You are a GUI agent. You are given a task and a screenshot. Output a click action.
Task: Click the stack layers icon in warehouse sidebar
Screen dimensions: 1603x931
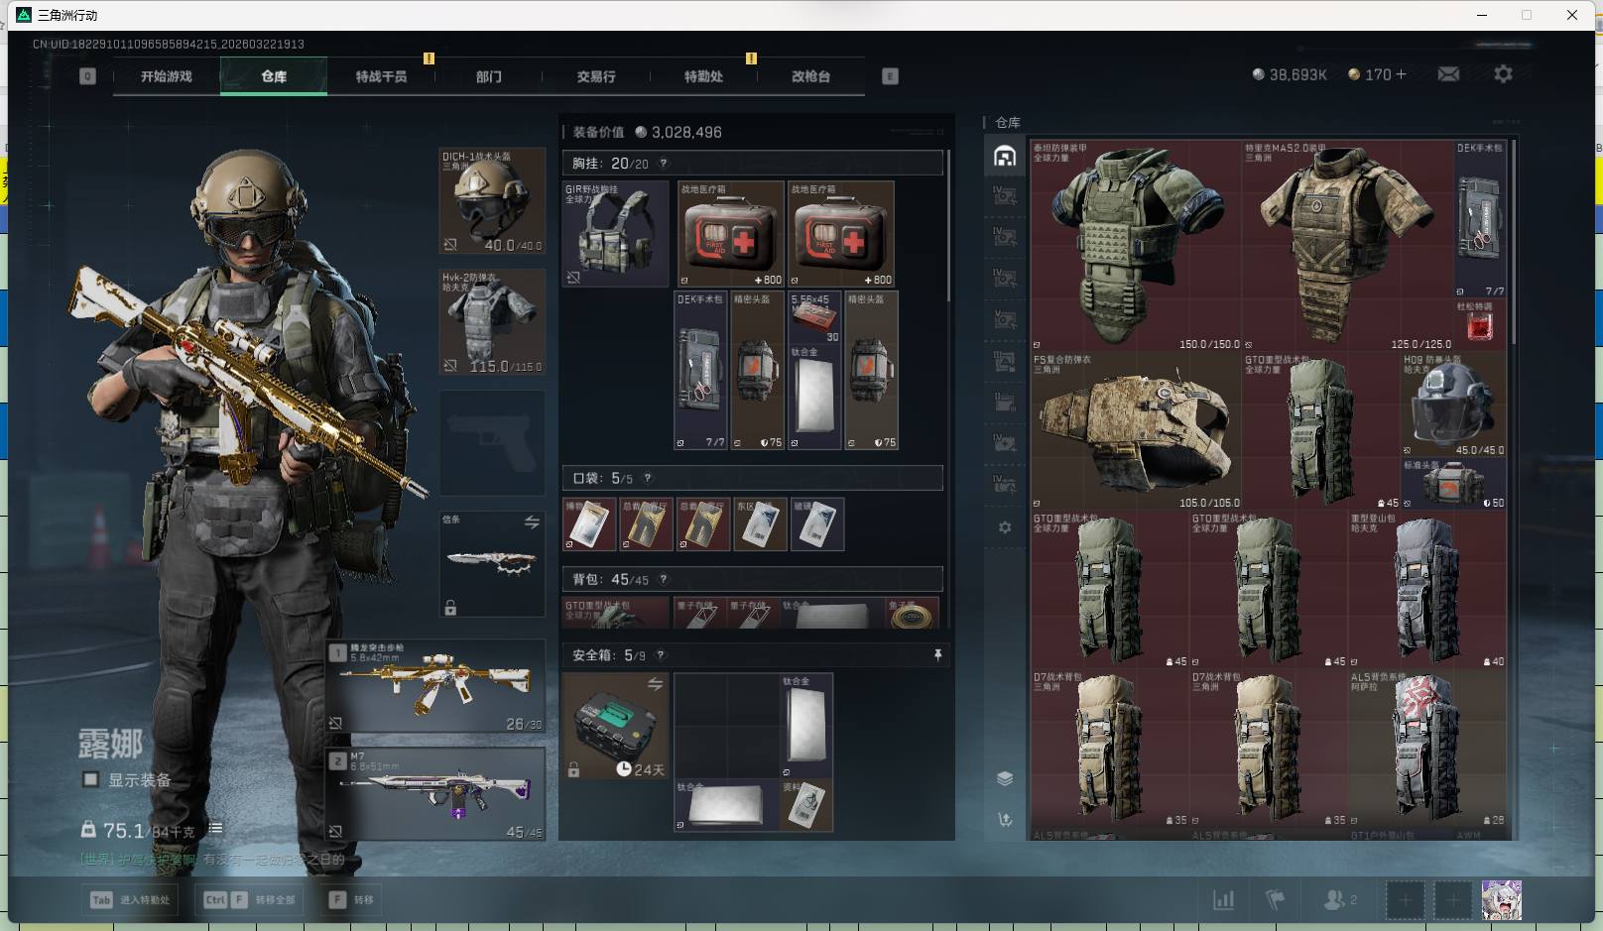1004,778
